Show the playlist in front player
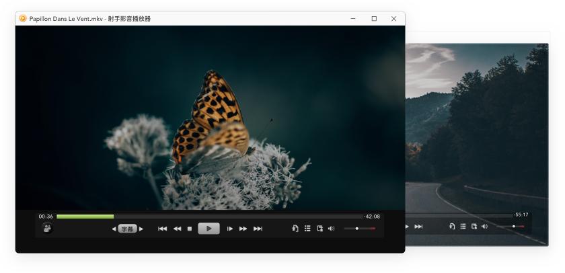Screen dimensions: 565x273 pos(307,229)
